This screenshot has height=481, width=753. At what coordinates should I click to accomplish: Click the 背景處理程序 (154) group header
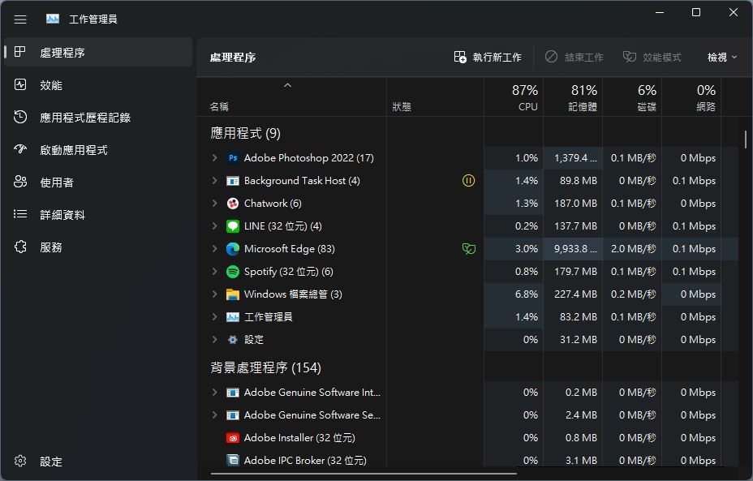(265, 367)
